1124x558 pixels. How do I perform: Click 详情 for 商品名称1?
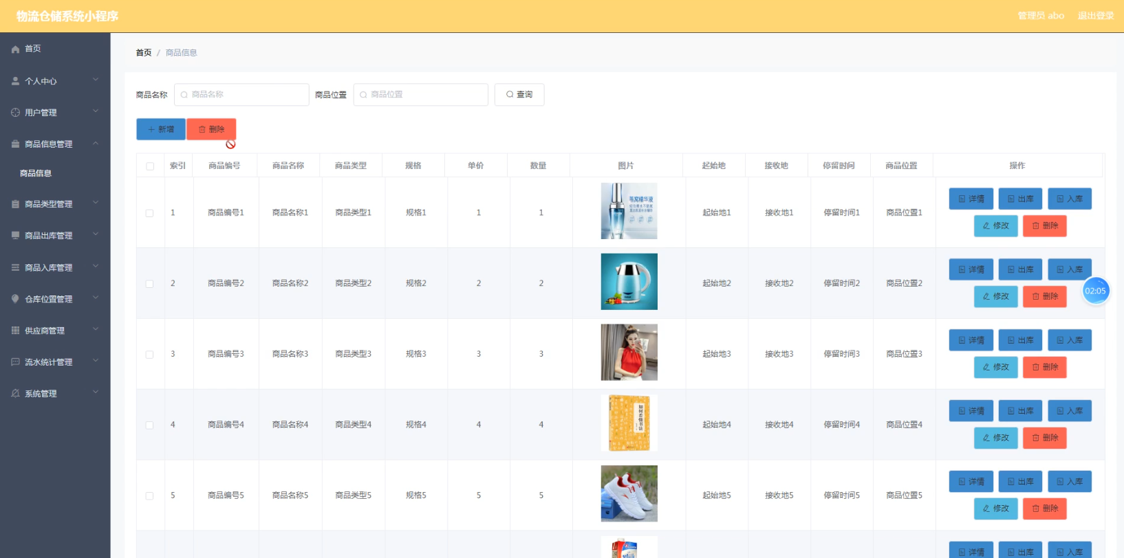(x=971, y=199)
